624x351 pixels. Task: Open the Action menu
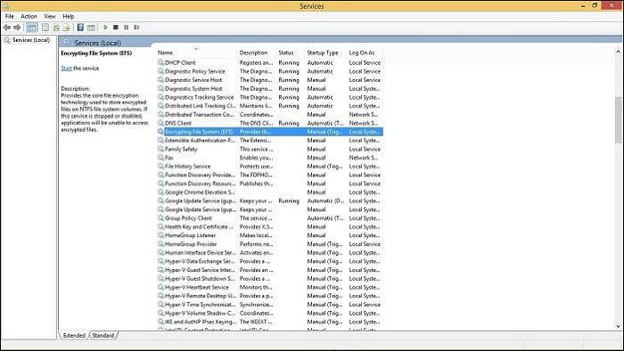tap(29, 16)
